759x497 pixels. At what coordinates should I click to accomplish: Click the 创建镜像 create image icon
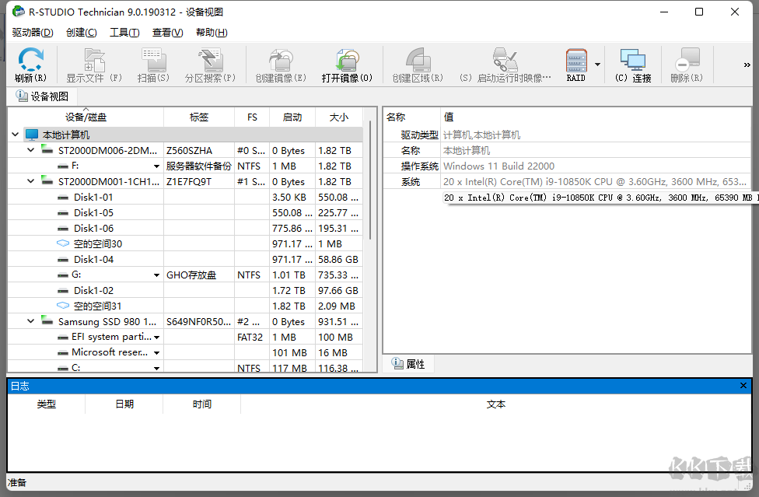coord(279,64)
